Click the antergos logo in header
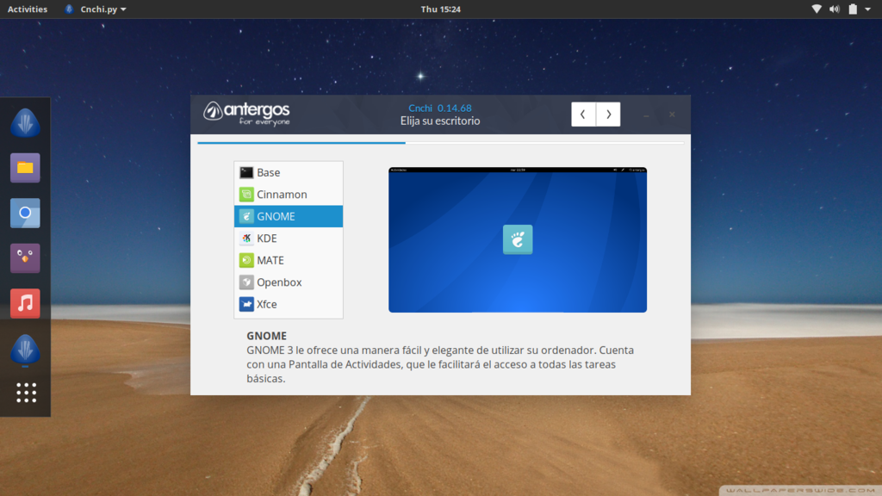 coord(246,114)
